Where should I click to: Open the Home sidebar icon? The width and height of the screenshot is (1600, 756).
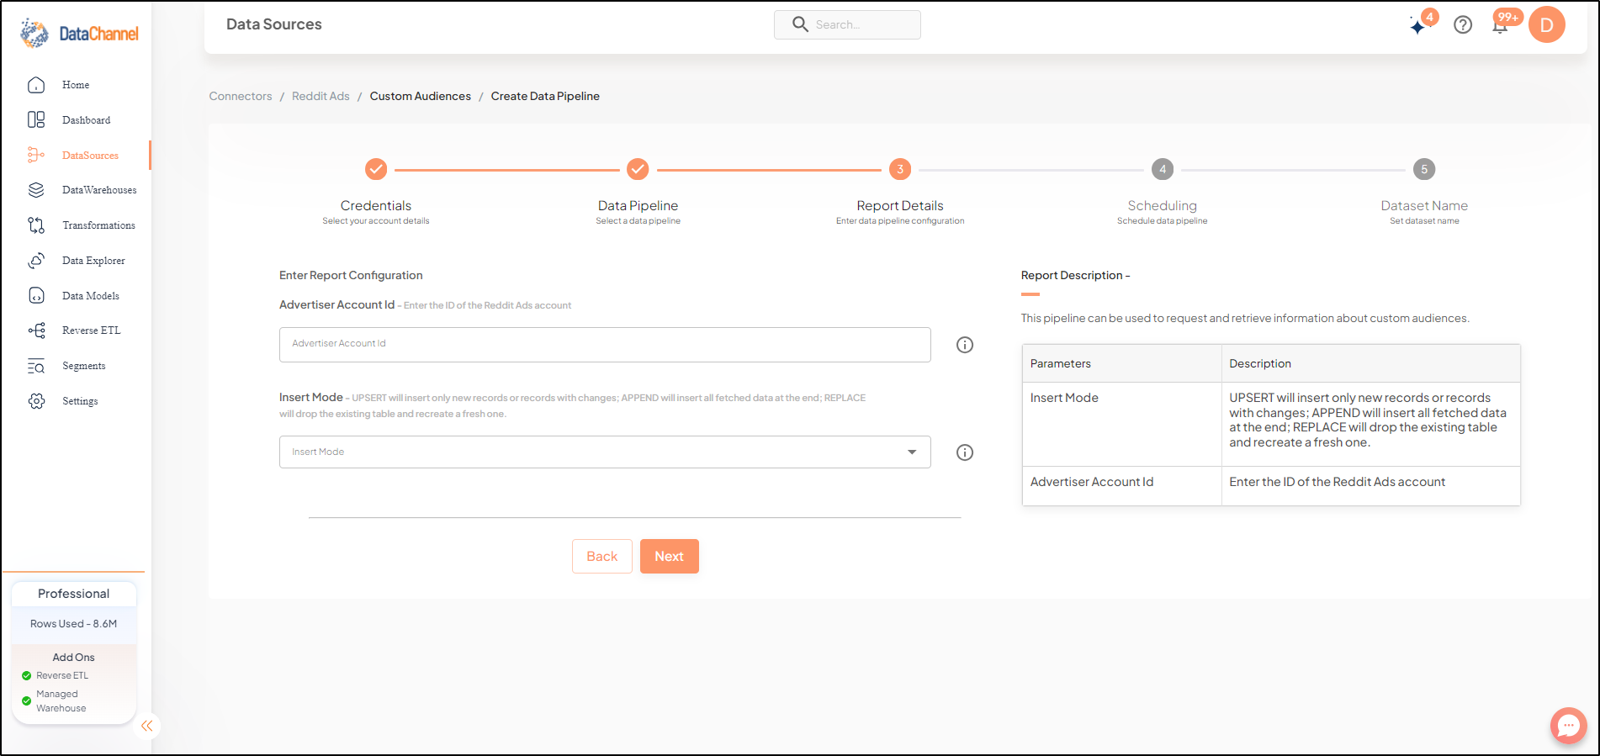coord(36,85)
